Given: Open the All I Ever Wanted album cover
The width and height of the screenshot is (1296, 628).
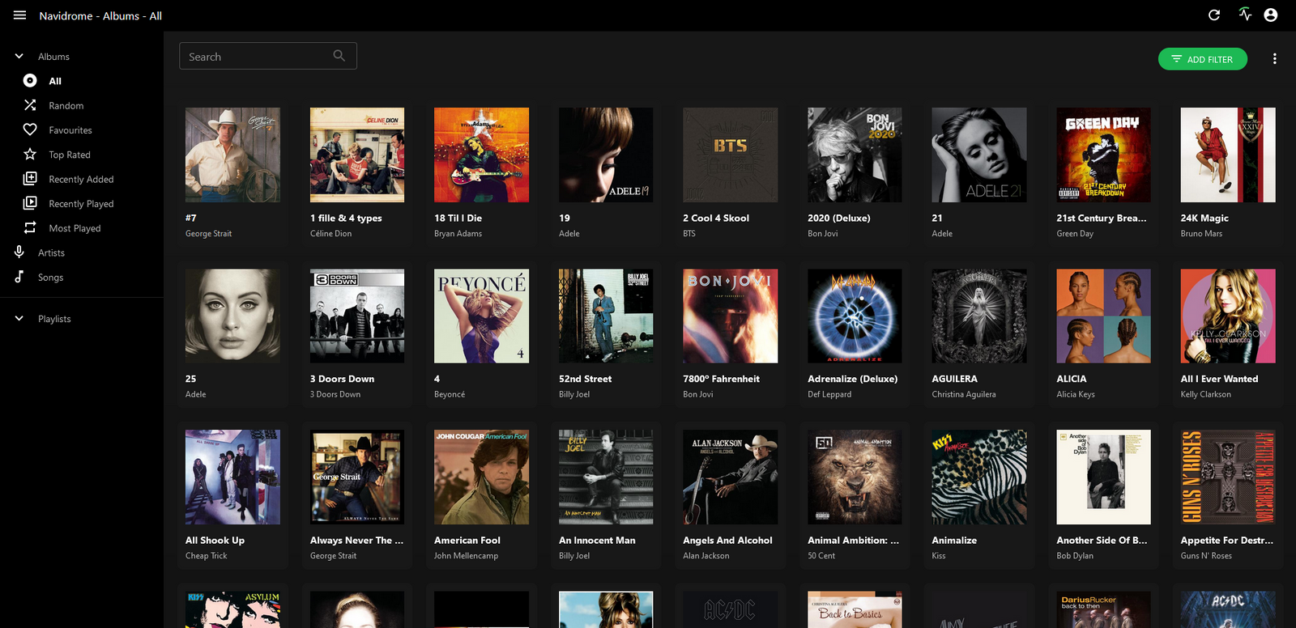Looking at the screenshot, I should point(1228,316).
